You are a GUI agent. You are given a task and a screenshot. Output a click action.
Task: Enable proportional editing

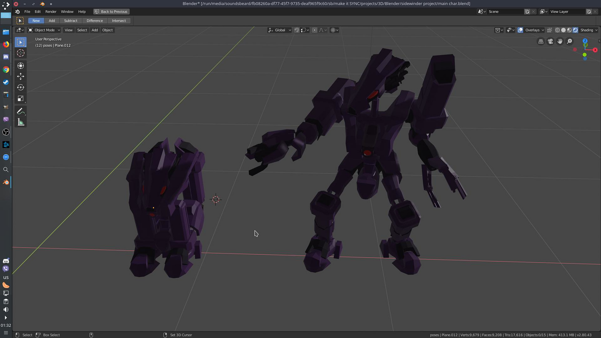315,30
